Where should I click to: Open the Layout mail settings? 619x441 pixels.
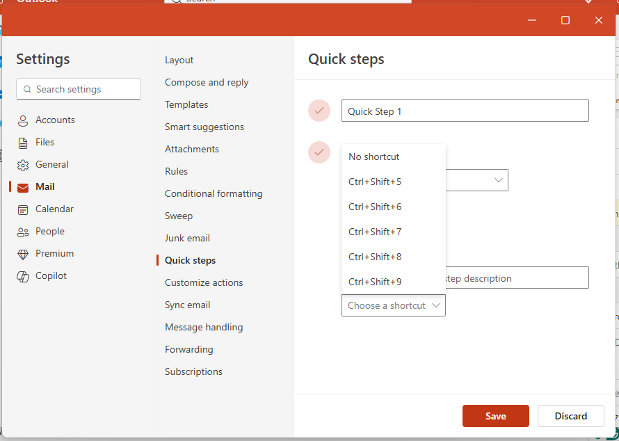pos(179,60)
